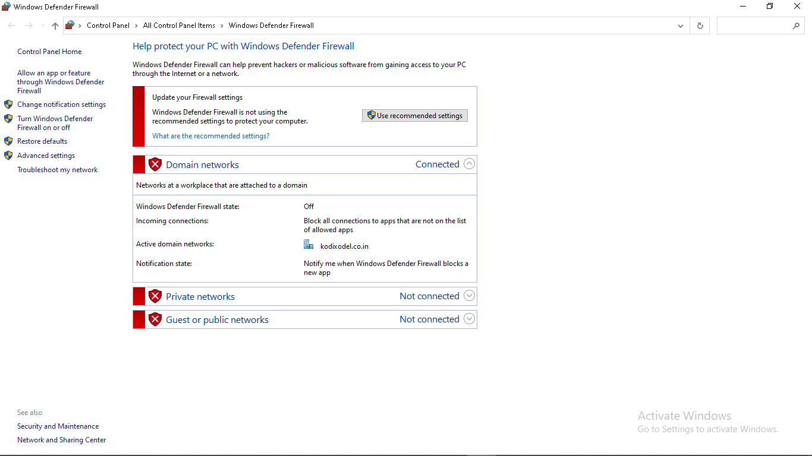Viewport: 812px width, 456px height.
Task: Click the kodixodel.co.in network icon
Action: click(x=309, y=245)
